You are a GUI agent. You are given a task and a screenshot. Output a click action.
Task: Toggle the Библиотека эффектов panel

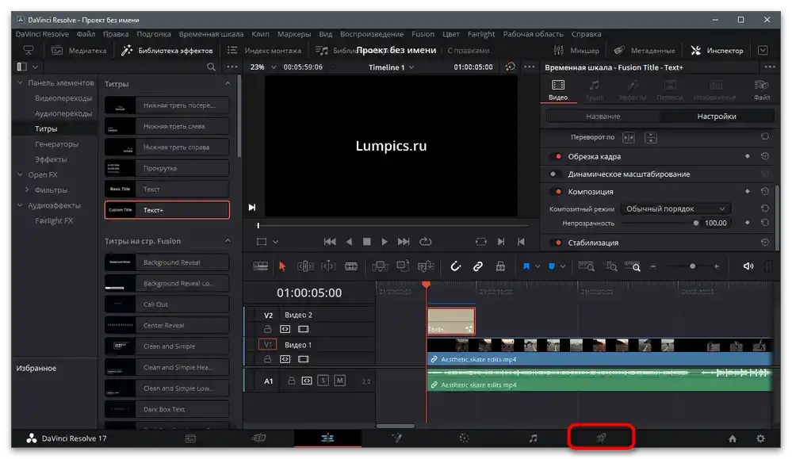pos(167,51)
